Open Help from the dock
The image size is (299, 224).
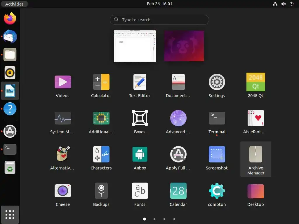point(10,109)
